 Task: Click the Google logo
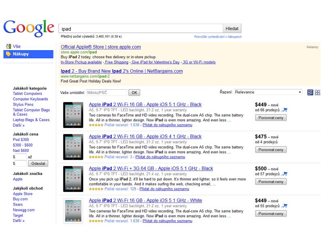pyautogui.click(x=29, y=28)
